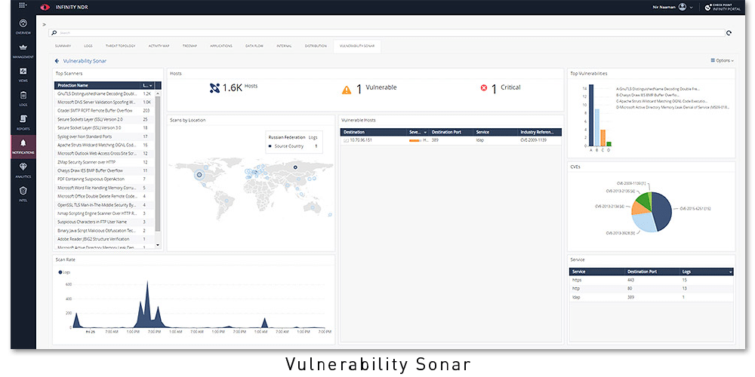Select the Vulnerability Sonar tab
This screenshot has width=755, height=377.
(x=357, y=46)
